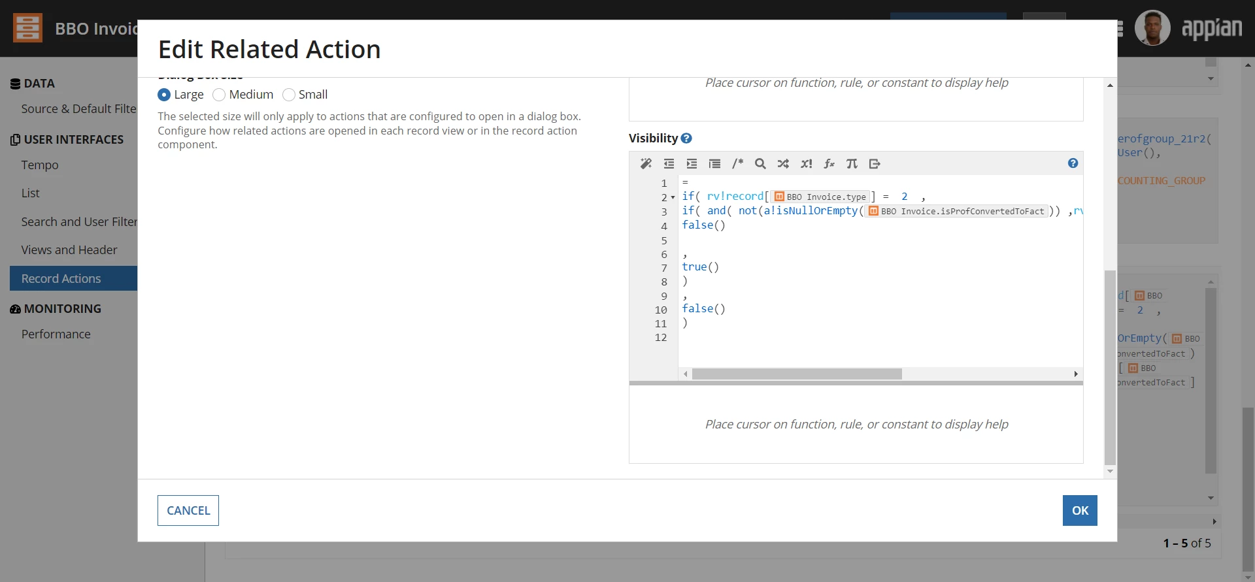Click the box-with-arrow export icon in editor toolbar

pyautogui.click(x=875, y=163)
